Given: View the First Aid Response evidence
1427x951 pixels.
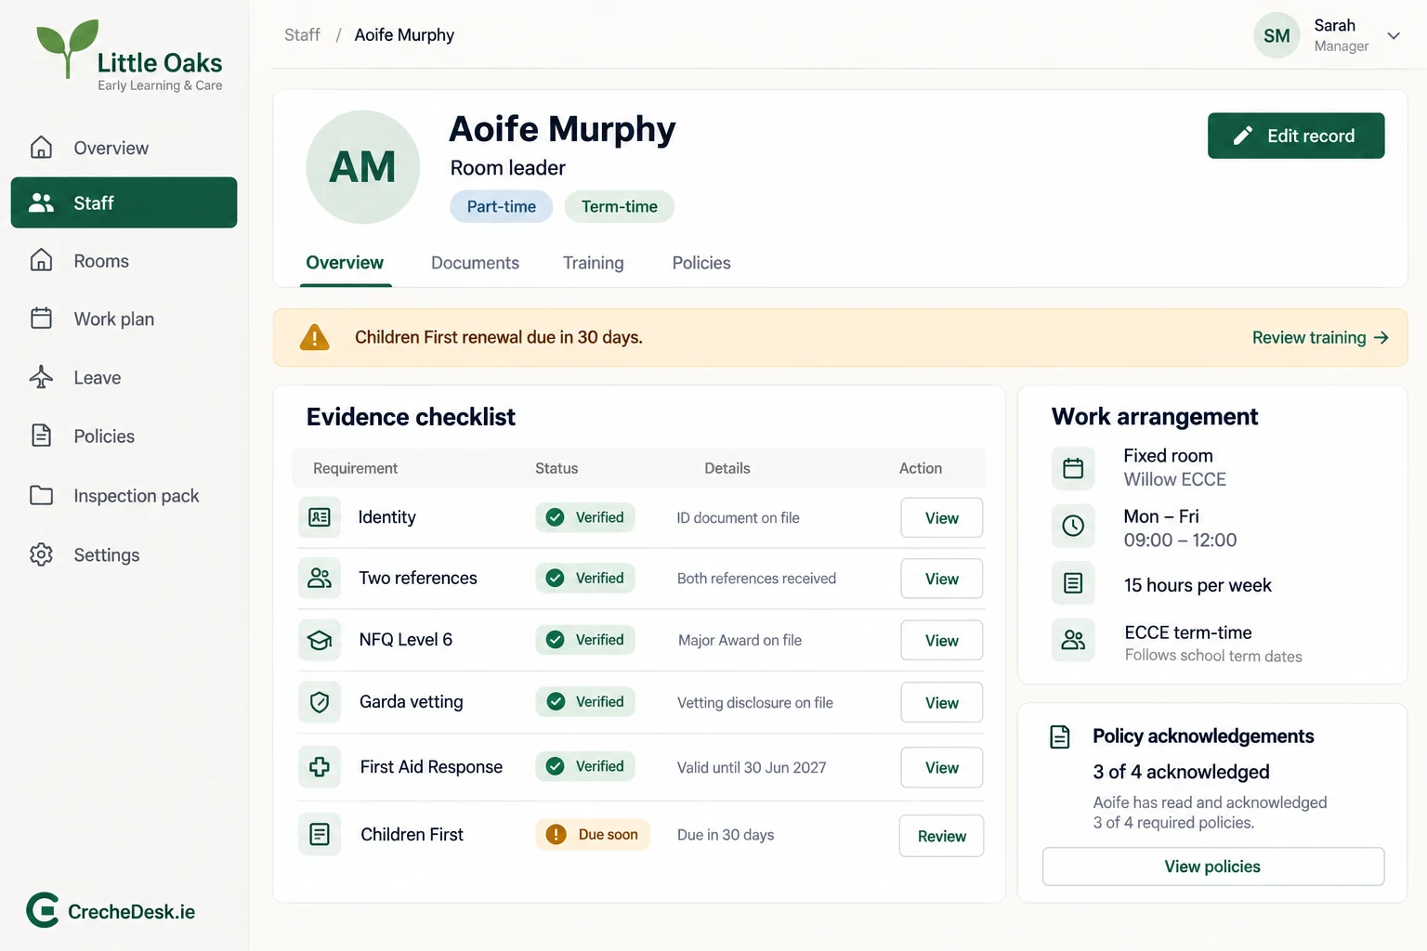Looking at the screenshot, I should tap(941, 768).
